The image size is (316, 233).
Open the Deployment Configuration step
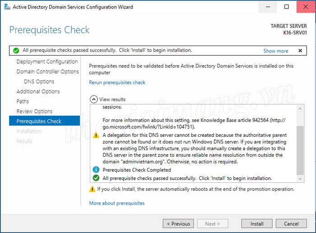47,62
